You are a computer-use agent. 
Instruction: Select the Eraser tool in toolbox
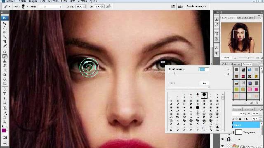[5, 70]
